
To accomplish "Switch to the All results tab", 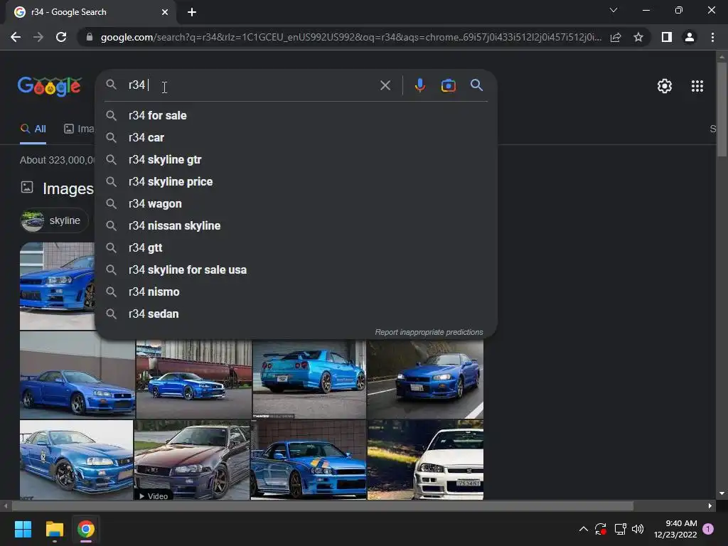I will [33, 129].
